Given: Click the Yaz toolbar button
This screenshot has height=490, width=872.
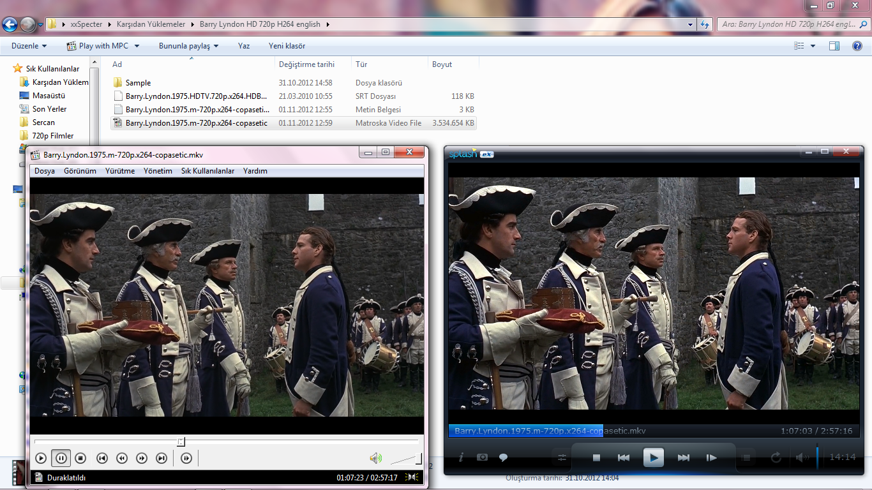Looking at the screenshot, I should [x=244, y=46].
